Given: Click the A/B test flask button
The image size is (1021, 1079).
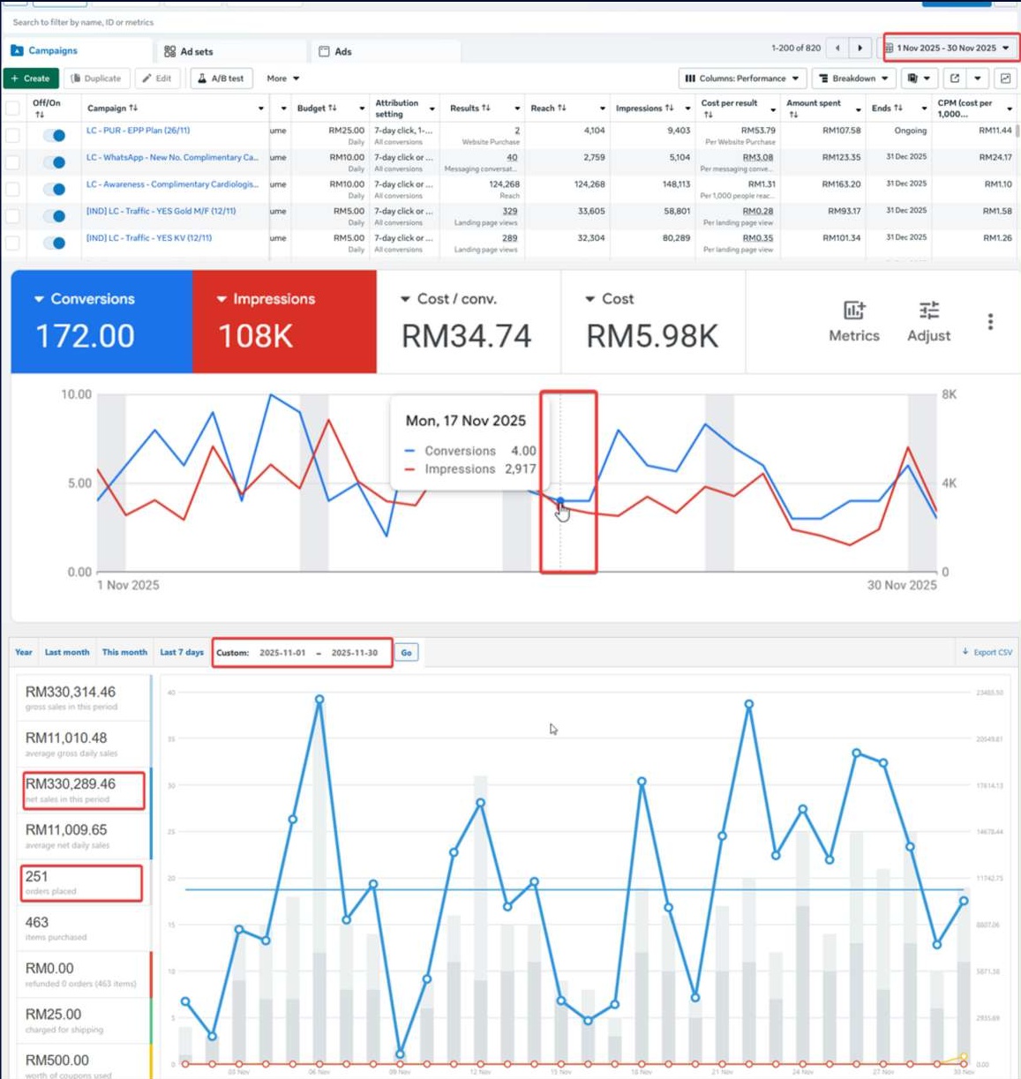Looking at the screenshot, I should tap(221, 79).
